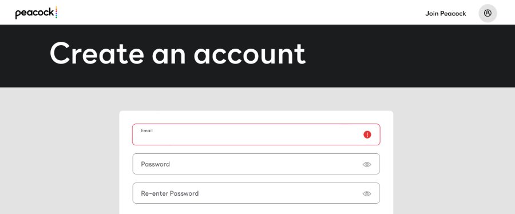515x214 pixels.
Task: Open the account profile icon
Action: click(488, 13)
